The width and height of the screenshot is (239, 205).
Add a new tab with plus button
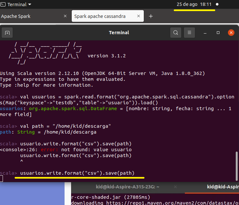[151, 16]
